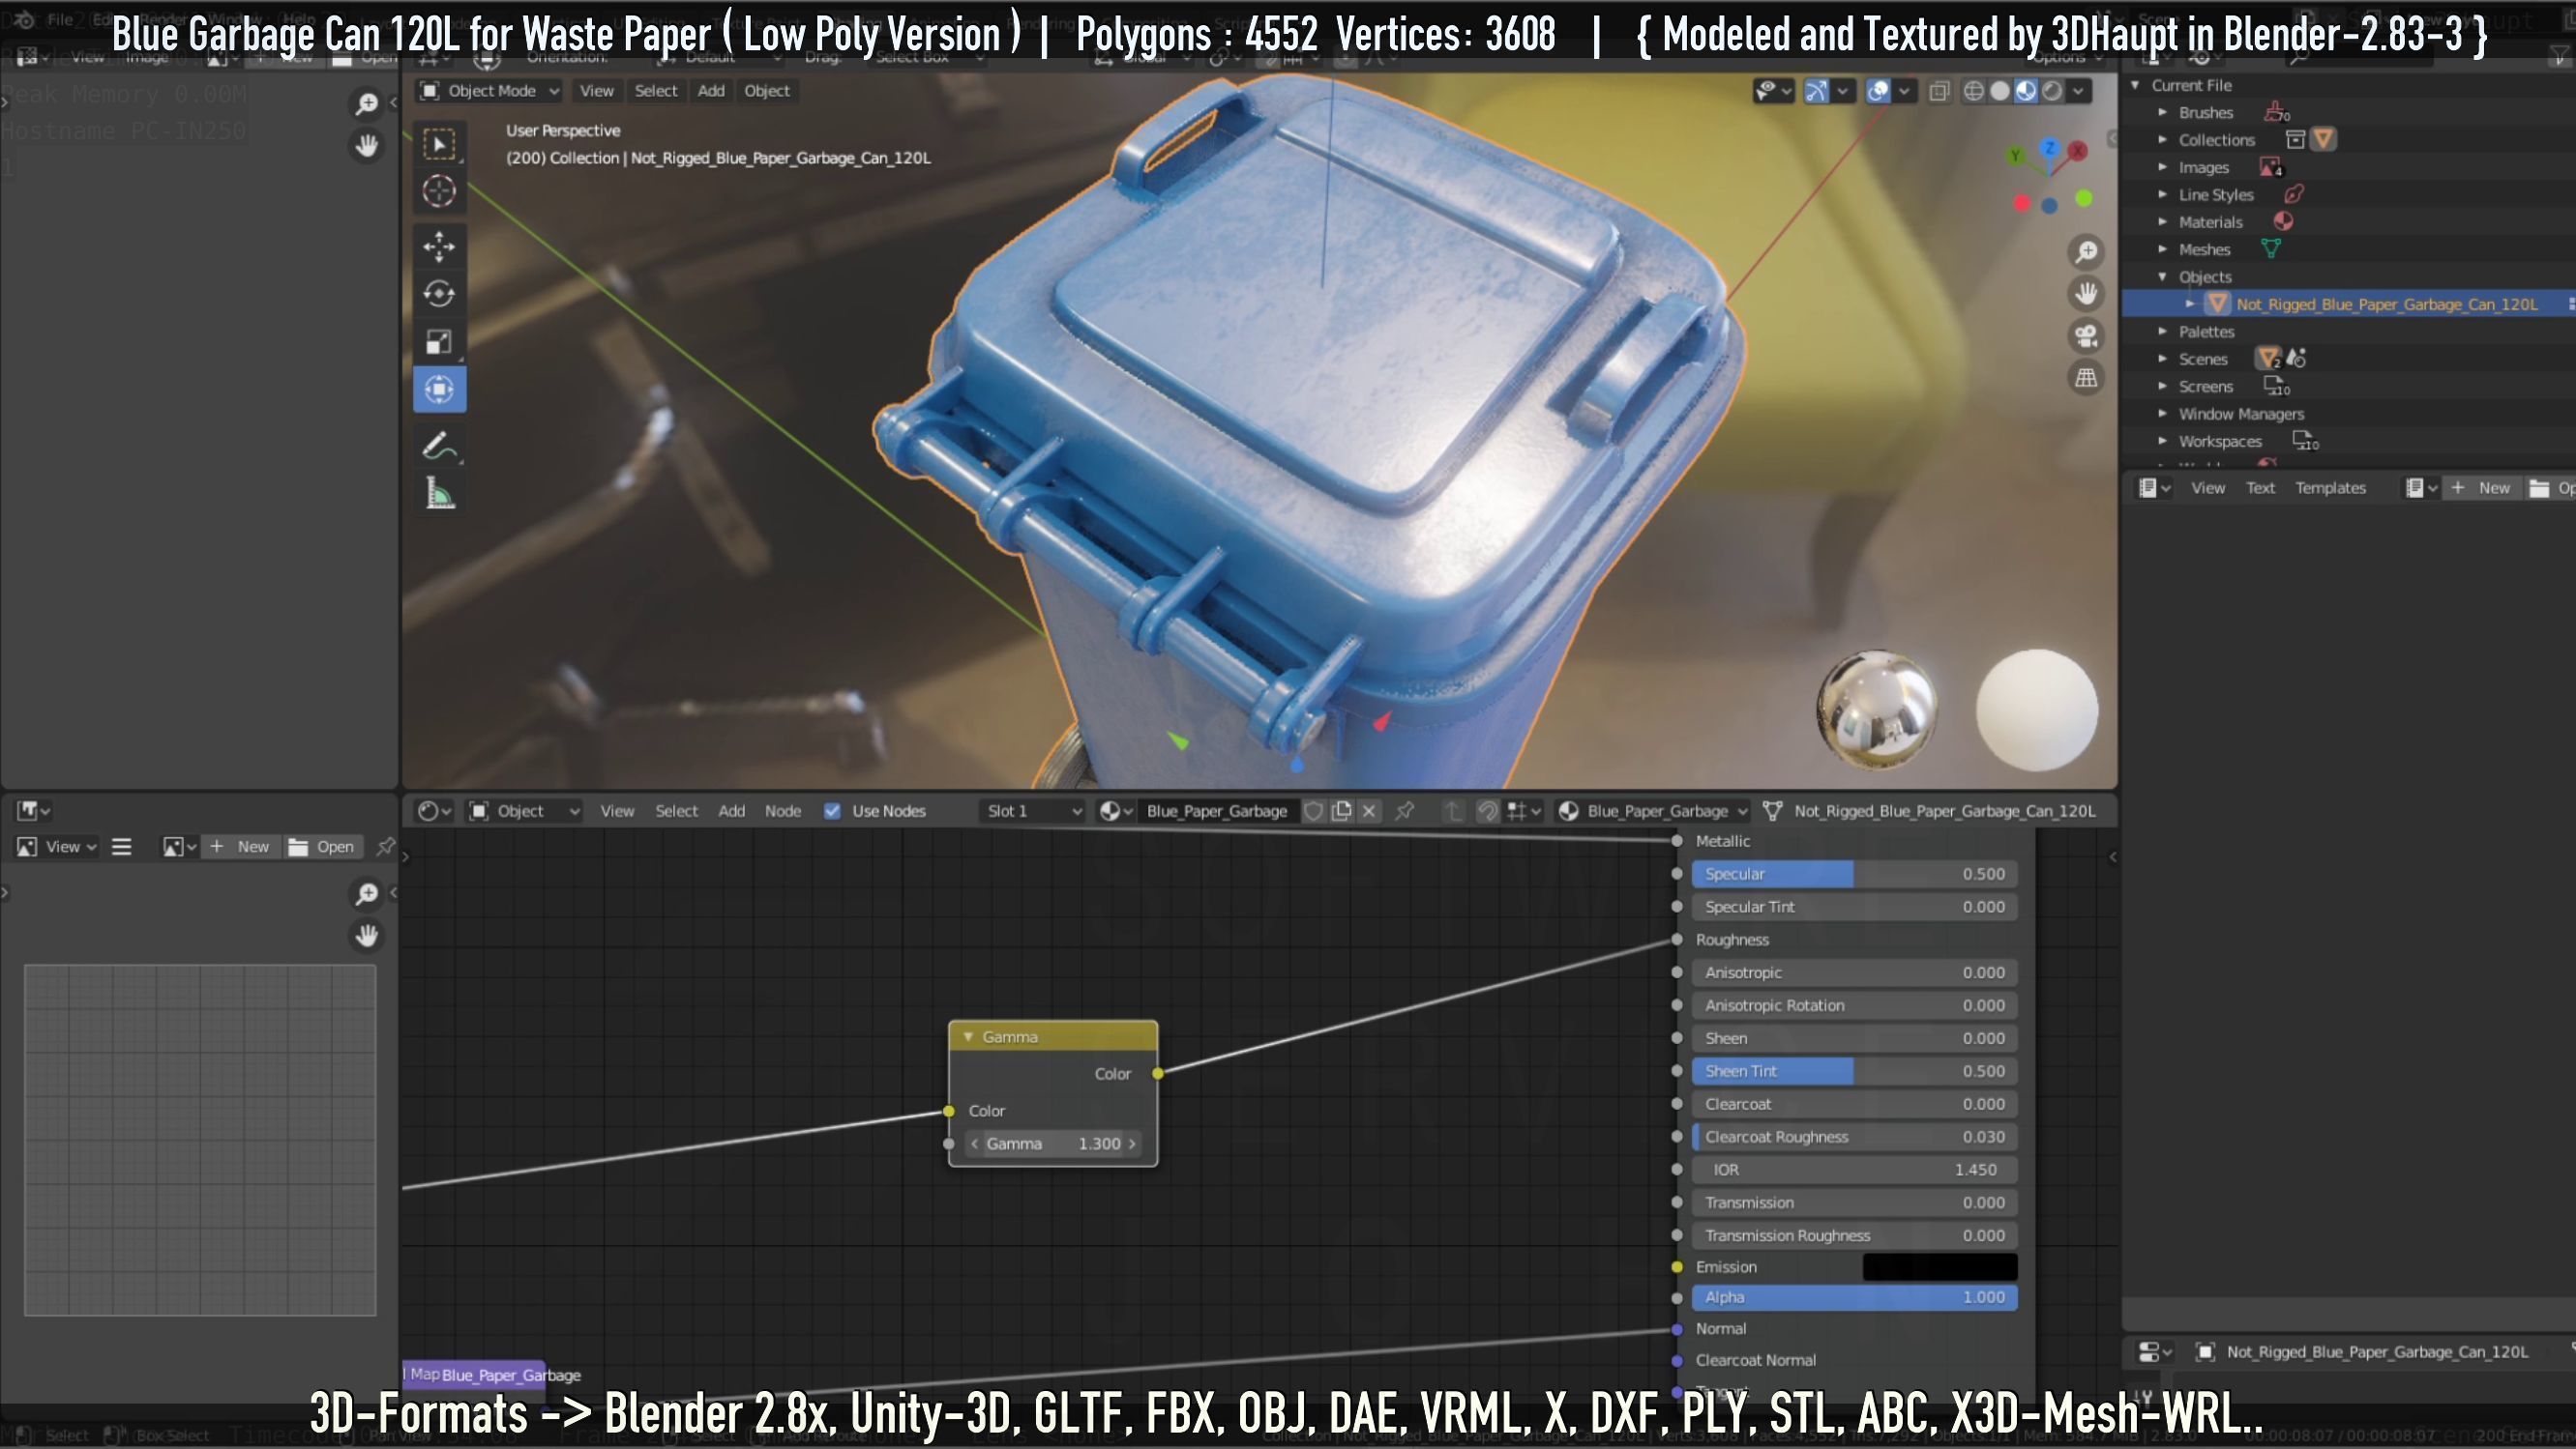The width and height of the screenshot is (2576, 1449).
Task: Click zoom icon in bottom-left image editor
Action: click(367, 893)
